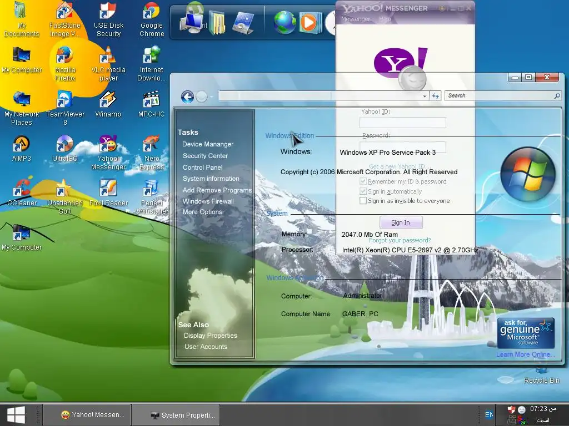Screen dimensions: 569x426
Task: Click the EN language indicator
Action: pos(488,415)
